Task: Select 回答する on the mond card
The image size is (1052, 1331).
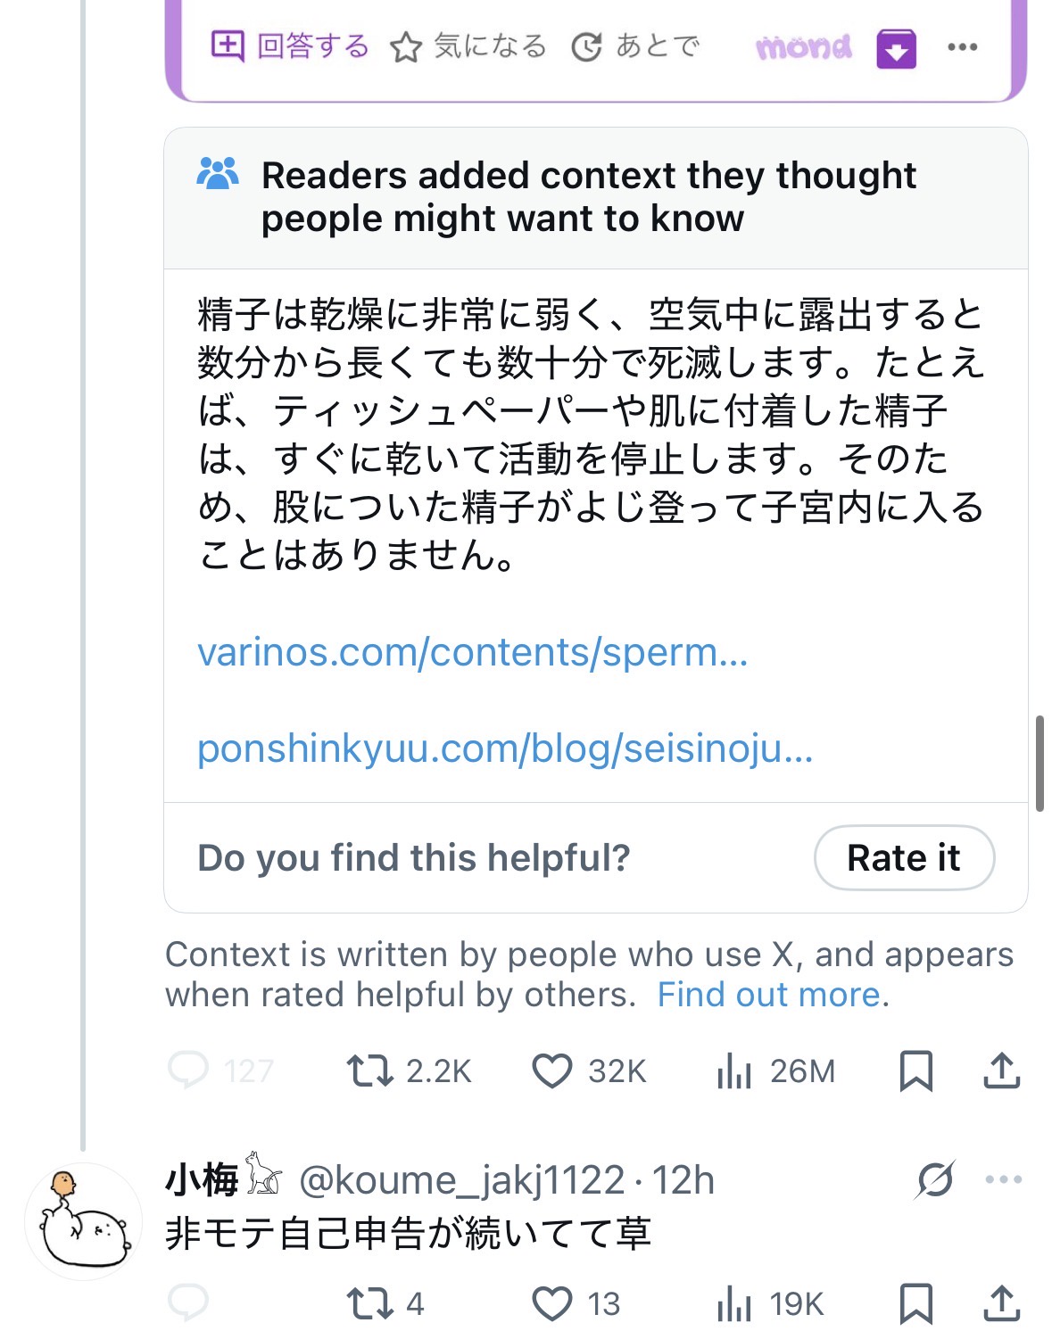Action: tap(290, 45)
